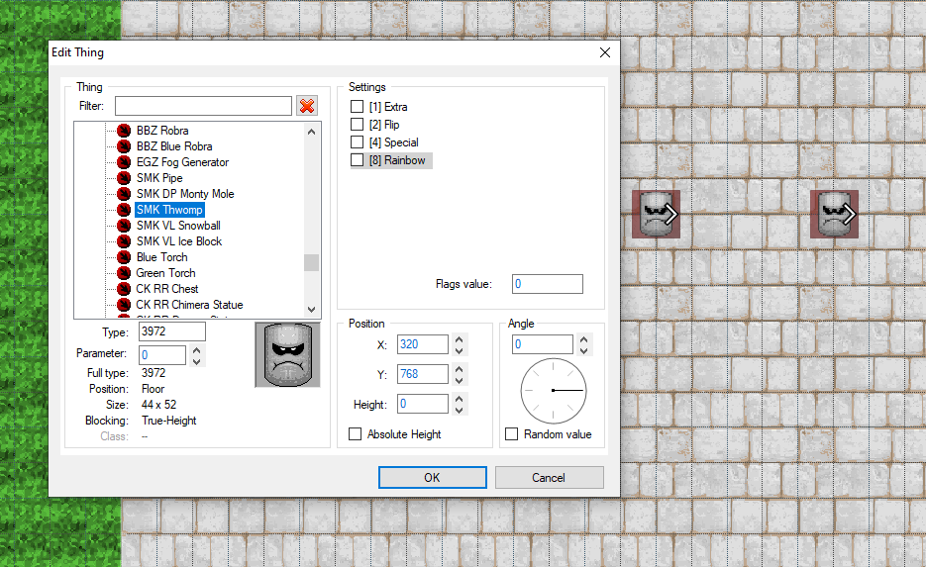The image size is (926, 567).
Task: Click the thing list scrollbar thumb
Action: (311, 262)
